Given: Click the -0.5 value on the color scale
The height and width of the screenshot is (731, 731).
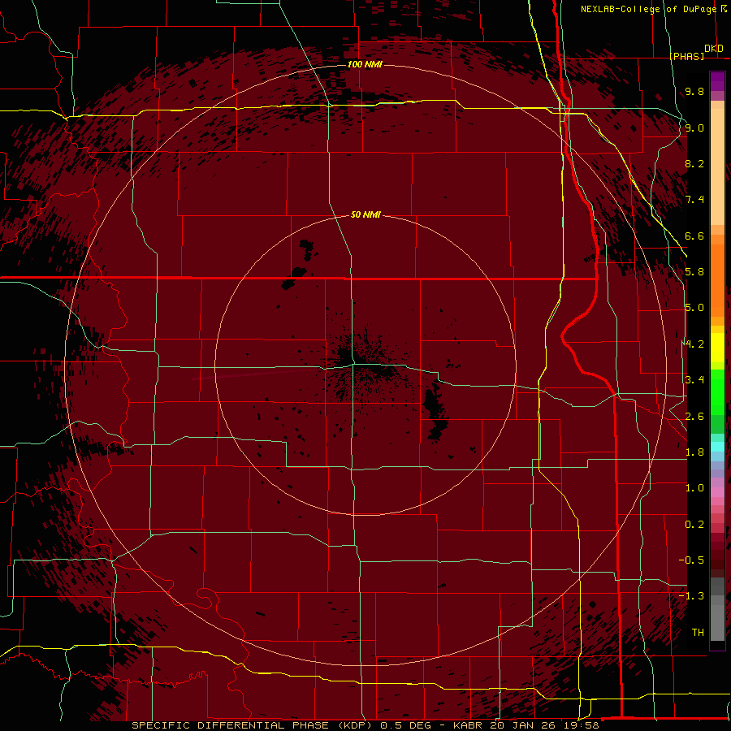Looking at the screenshot, I should 691,560.
